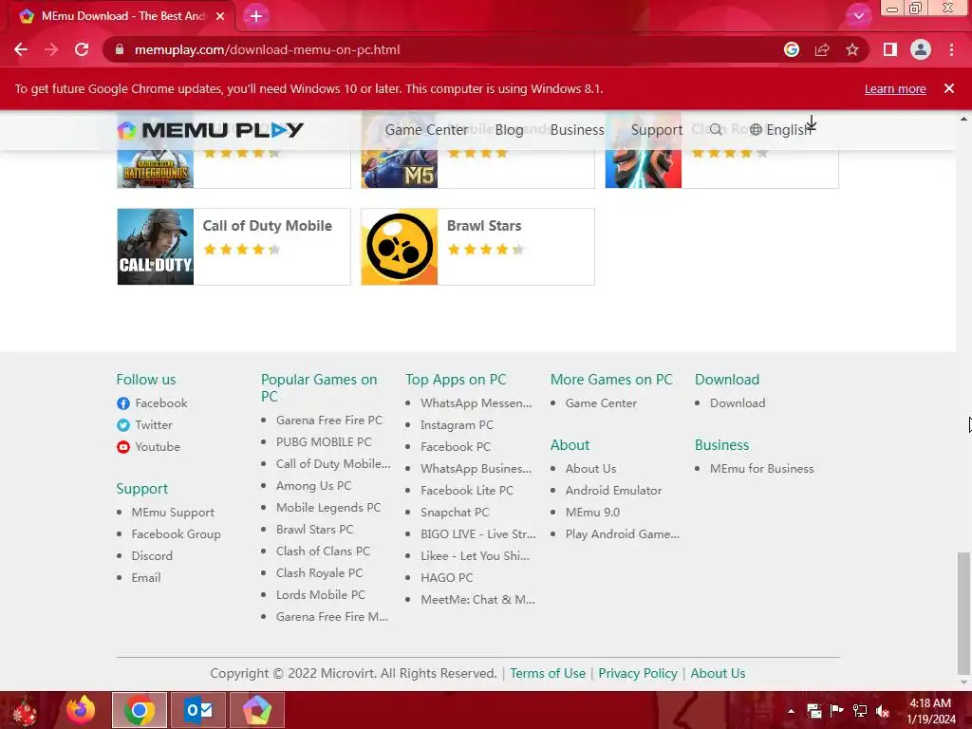
Task: Open the Android Emulator link
Action: [x=613, y=490]
